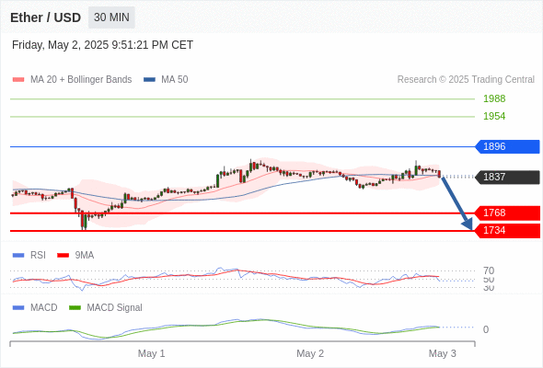Viewport: 543px width, 368px height.
Task: Select the current price 1837 label
Action: click(x=507, y=177)
